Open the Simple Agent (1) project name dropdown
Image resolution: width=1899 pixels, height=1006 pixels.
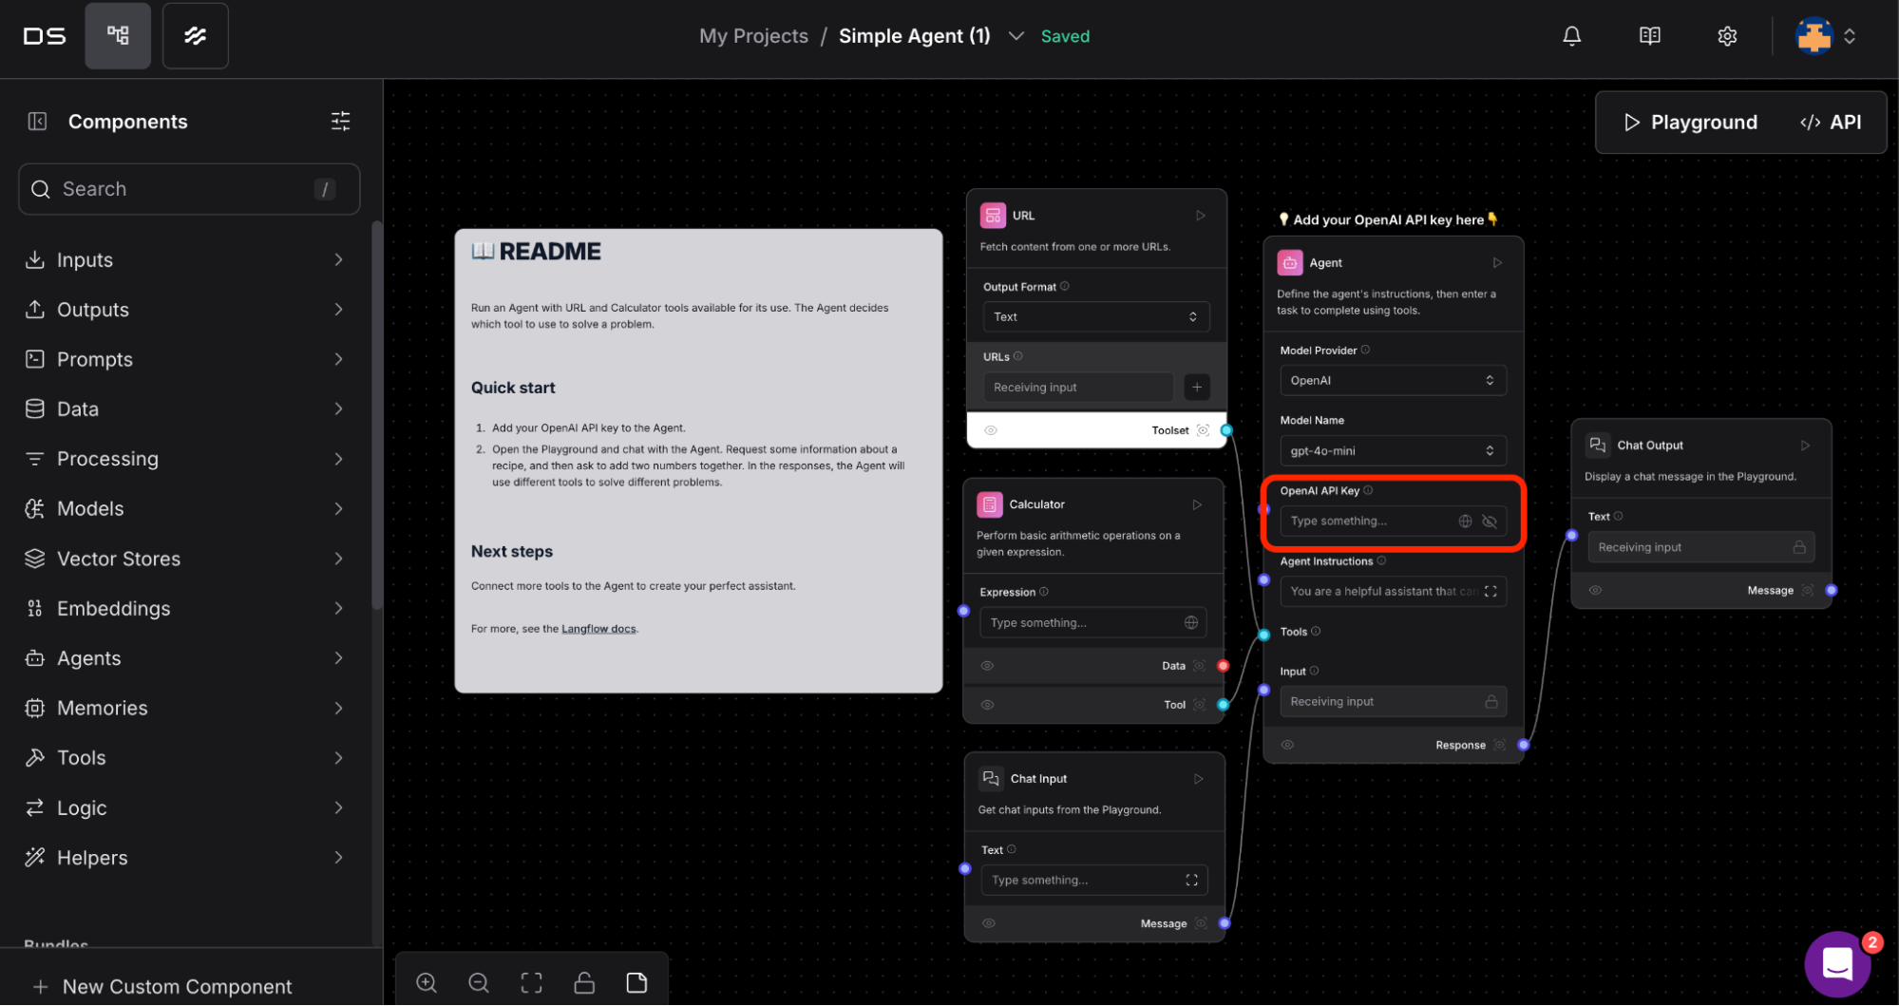click(1016, 35)
